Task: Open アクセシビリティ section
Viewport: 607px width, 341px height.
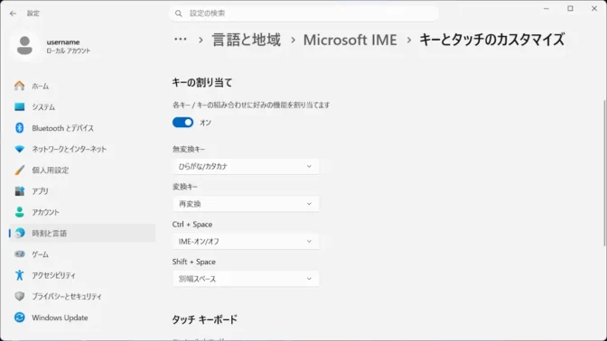Action: point(82,275)
